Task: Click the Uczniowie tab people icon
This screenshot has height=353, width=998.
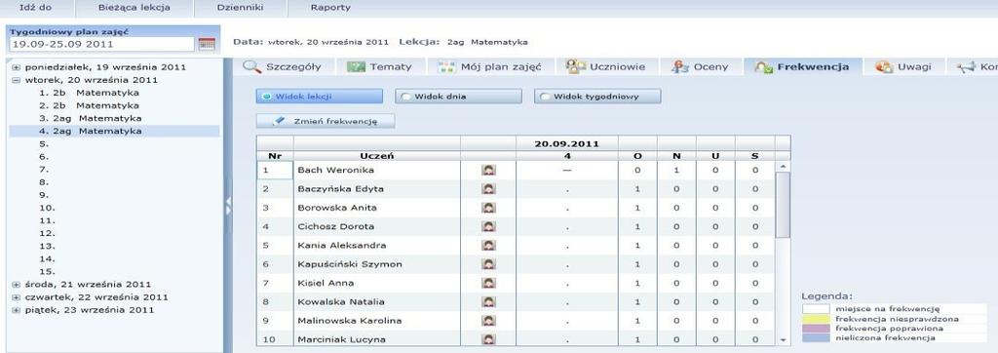Action: [x=575, y=67]
